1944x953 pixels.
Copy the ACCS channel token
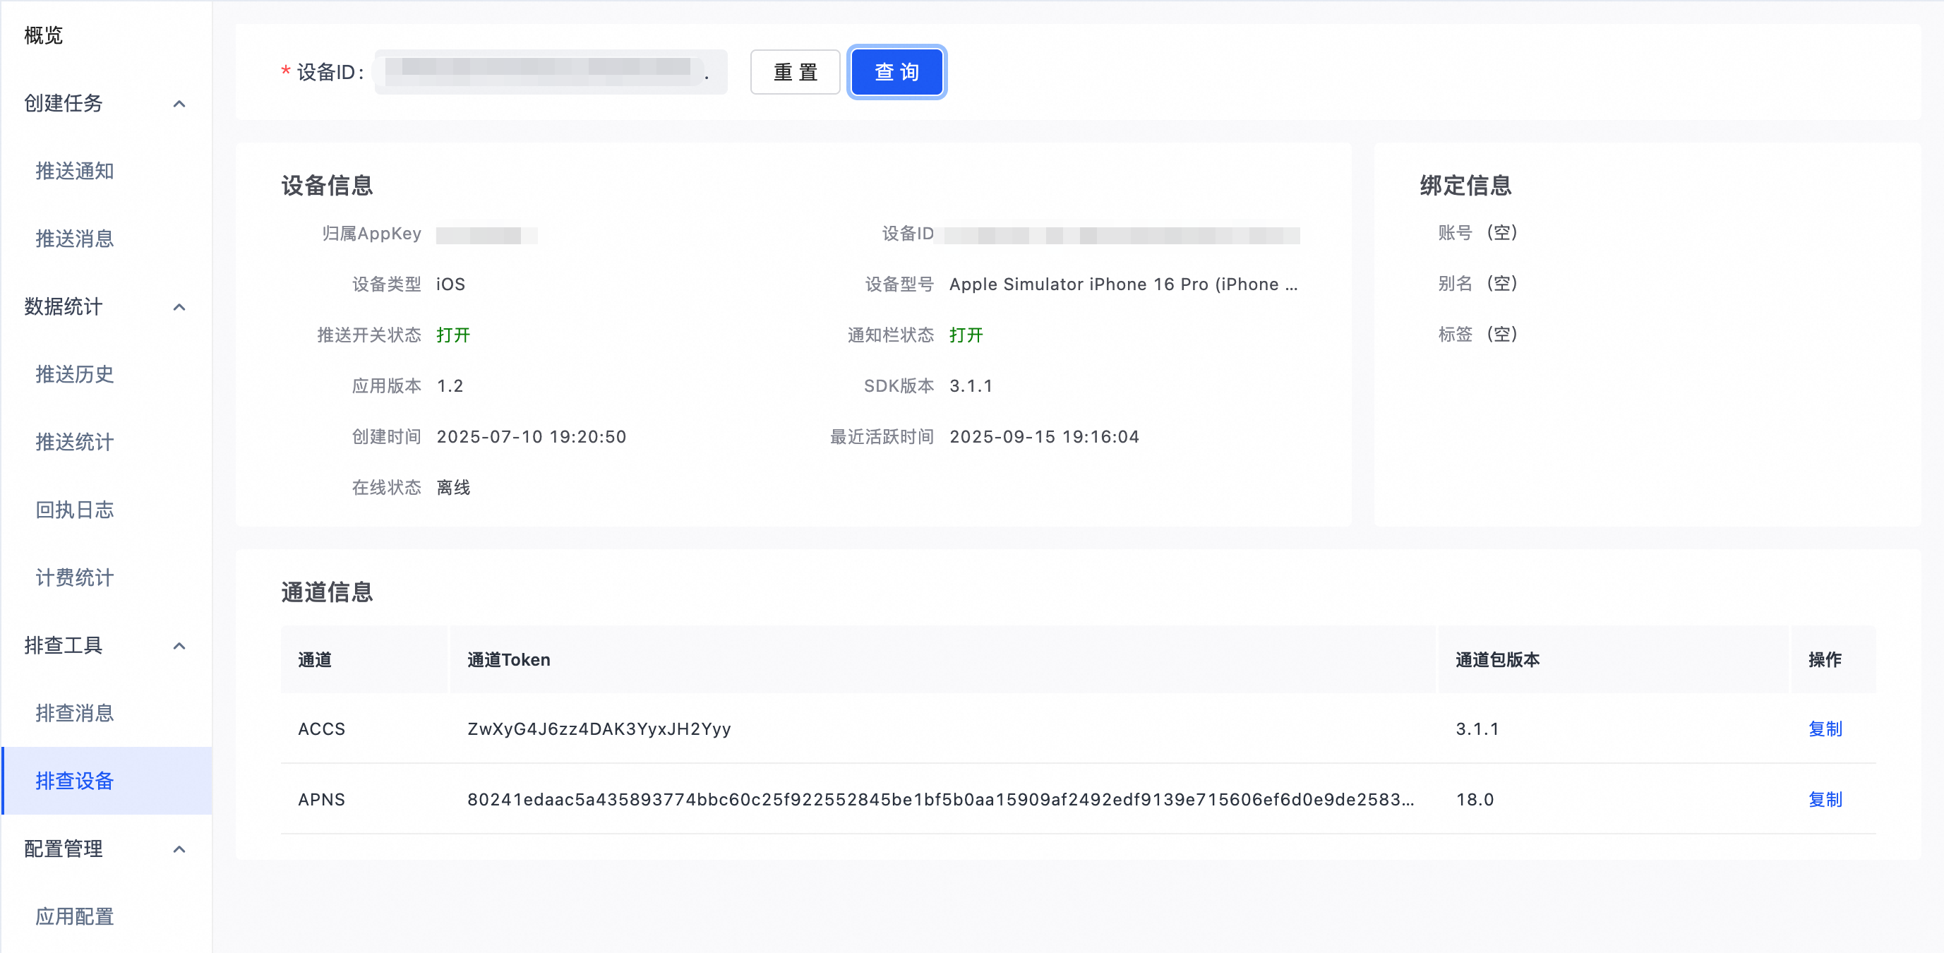click(1825, 729)
